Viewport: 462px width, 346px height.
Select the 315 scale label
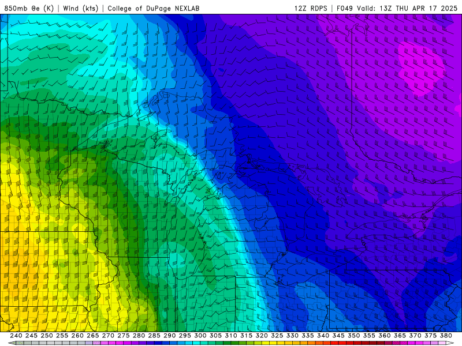tap(247, 336)
